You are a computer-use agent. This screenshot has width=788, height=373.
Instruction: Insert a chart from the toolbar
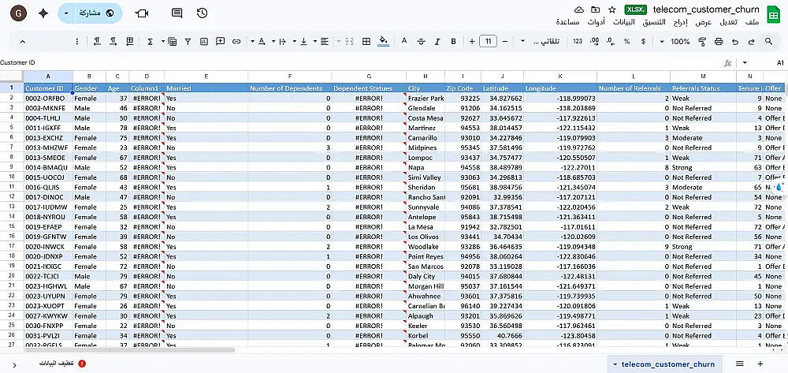(204, 42)
